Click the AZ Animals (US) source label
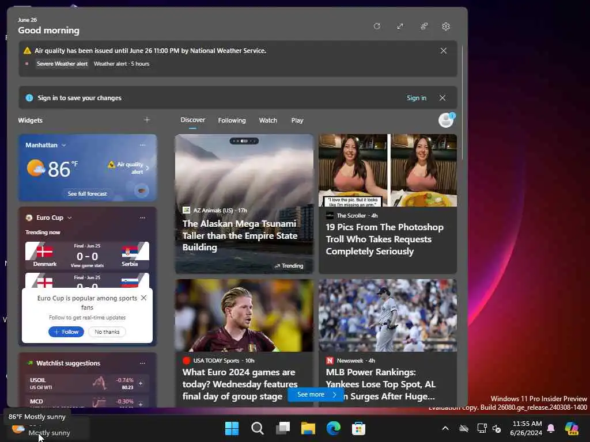590x442 pixels. [x=213, y=210]
